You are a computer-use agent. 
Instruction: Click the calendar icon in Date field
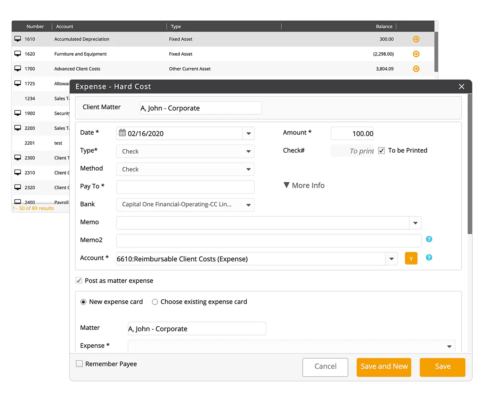click(x=122, y=133)
